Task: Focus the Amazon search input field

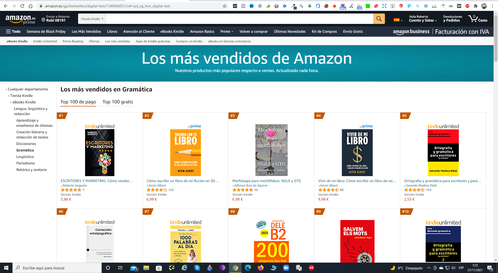Action: (239, 19)
